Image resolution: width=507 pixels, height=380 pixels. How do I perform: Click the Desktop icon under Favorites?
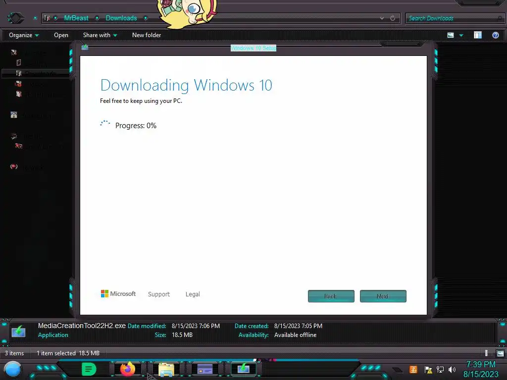coord(19,63)
